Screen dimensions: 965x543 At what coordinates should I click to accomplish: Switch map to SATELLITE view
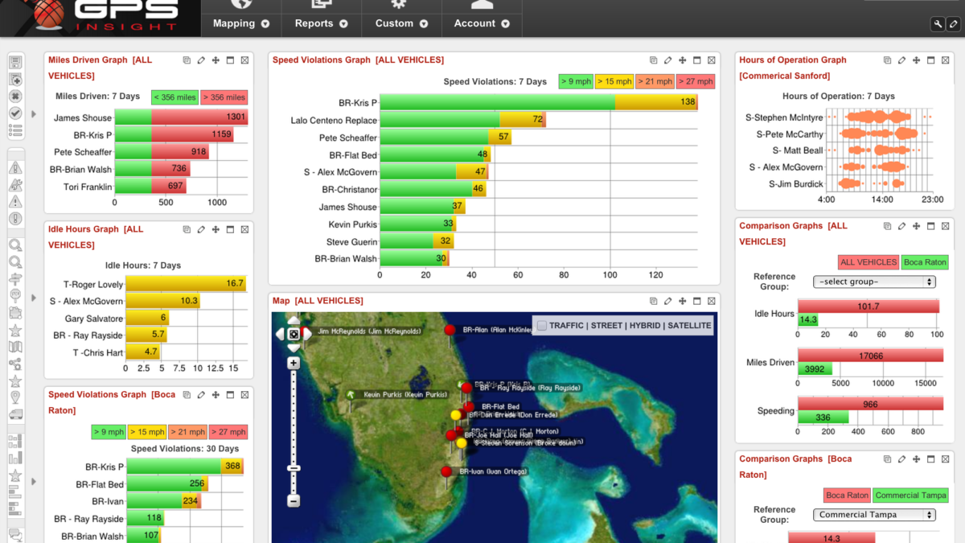coord(689,326)
